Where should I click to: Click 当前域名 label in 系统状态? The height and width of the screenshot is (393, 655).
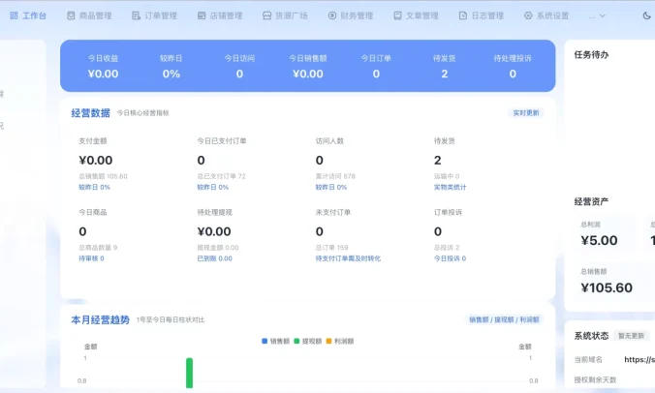click(588, 360)
